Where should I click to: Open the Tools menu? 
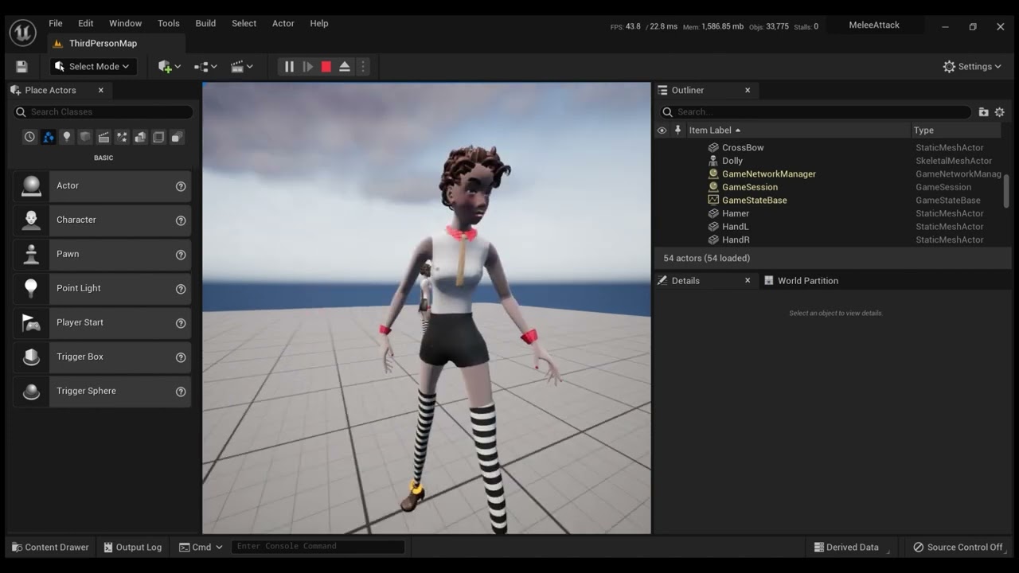169,23
